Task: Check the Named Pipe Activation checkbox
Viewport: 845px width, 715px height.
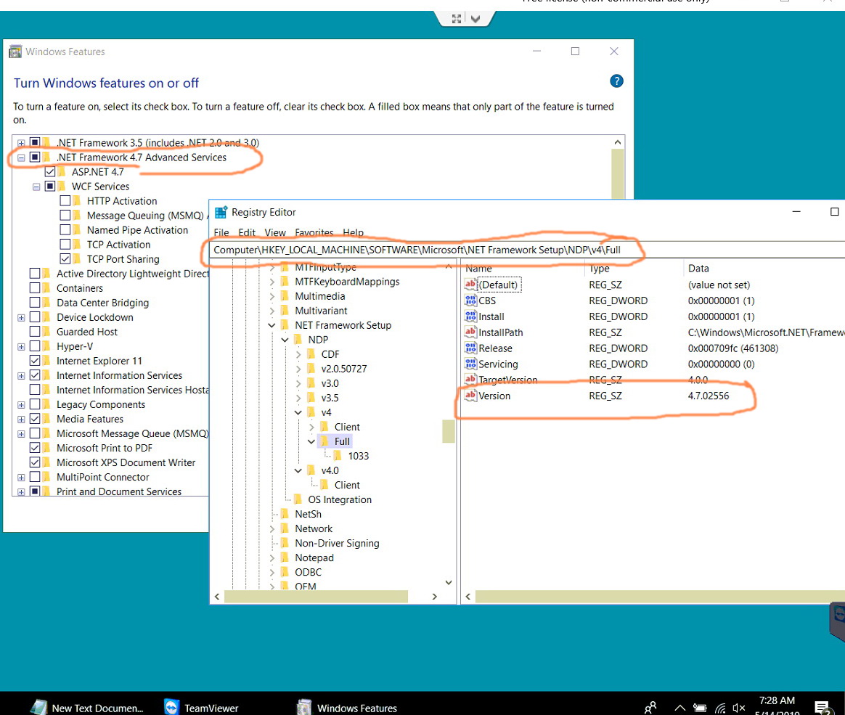Action: pos(65,229)
